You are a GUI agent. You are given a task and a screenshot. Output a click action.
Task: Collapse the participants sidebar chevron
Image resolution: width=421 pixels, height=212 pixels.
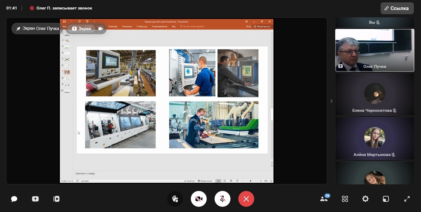point(331,101)
